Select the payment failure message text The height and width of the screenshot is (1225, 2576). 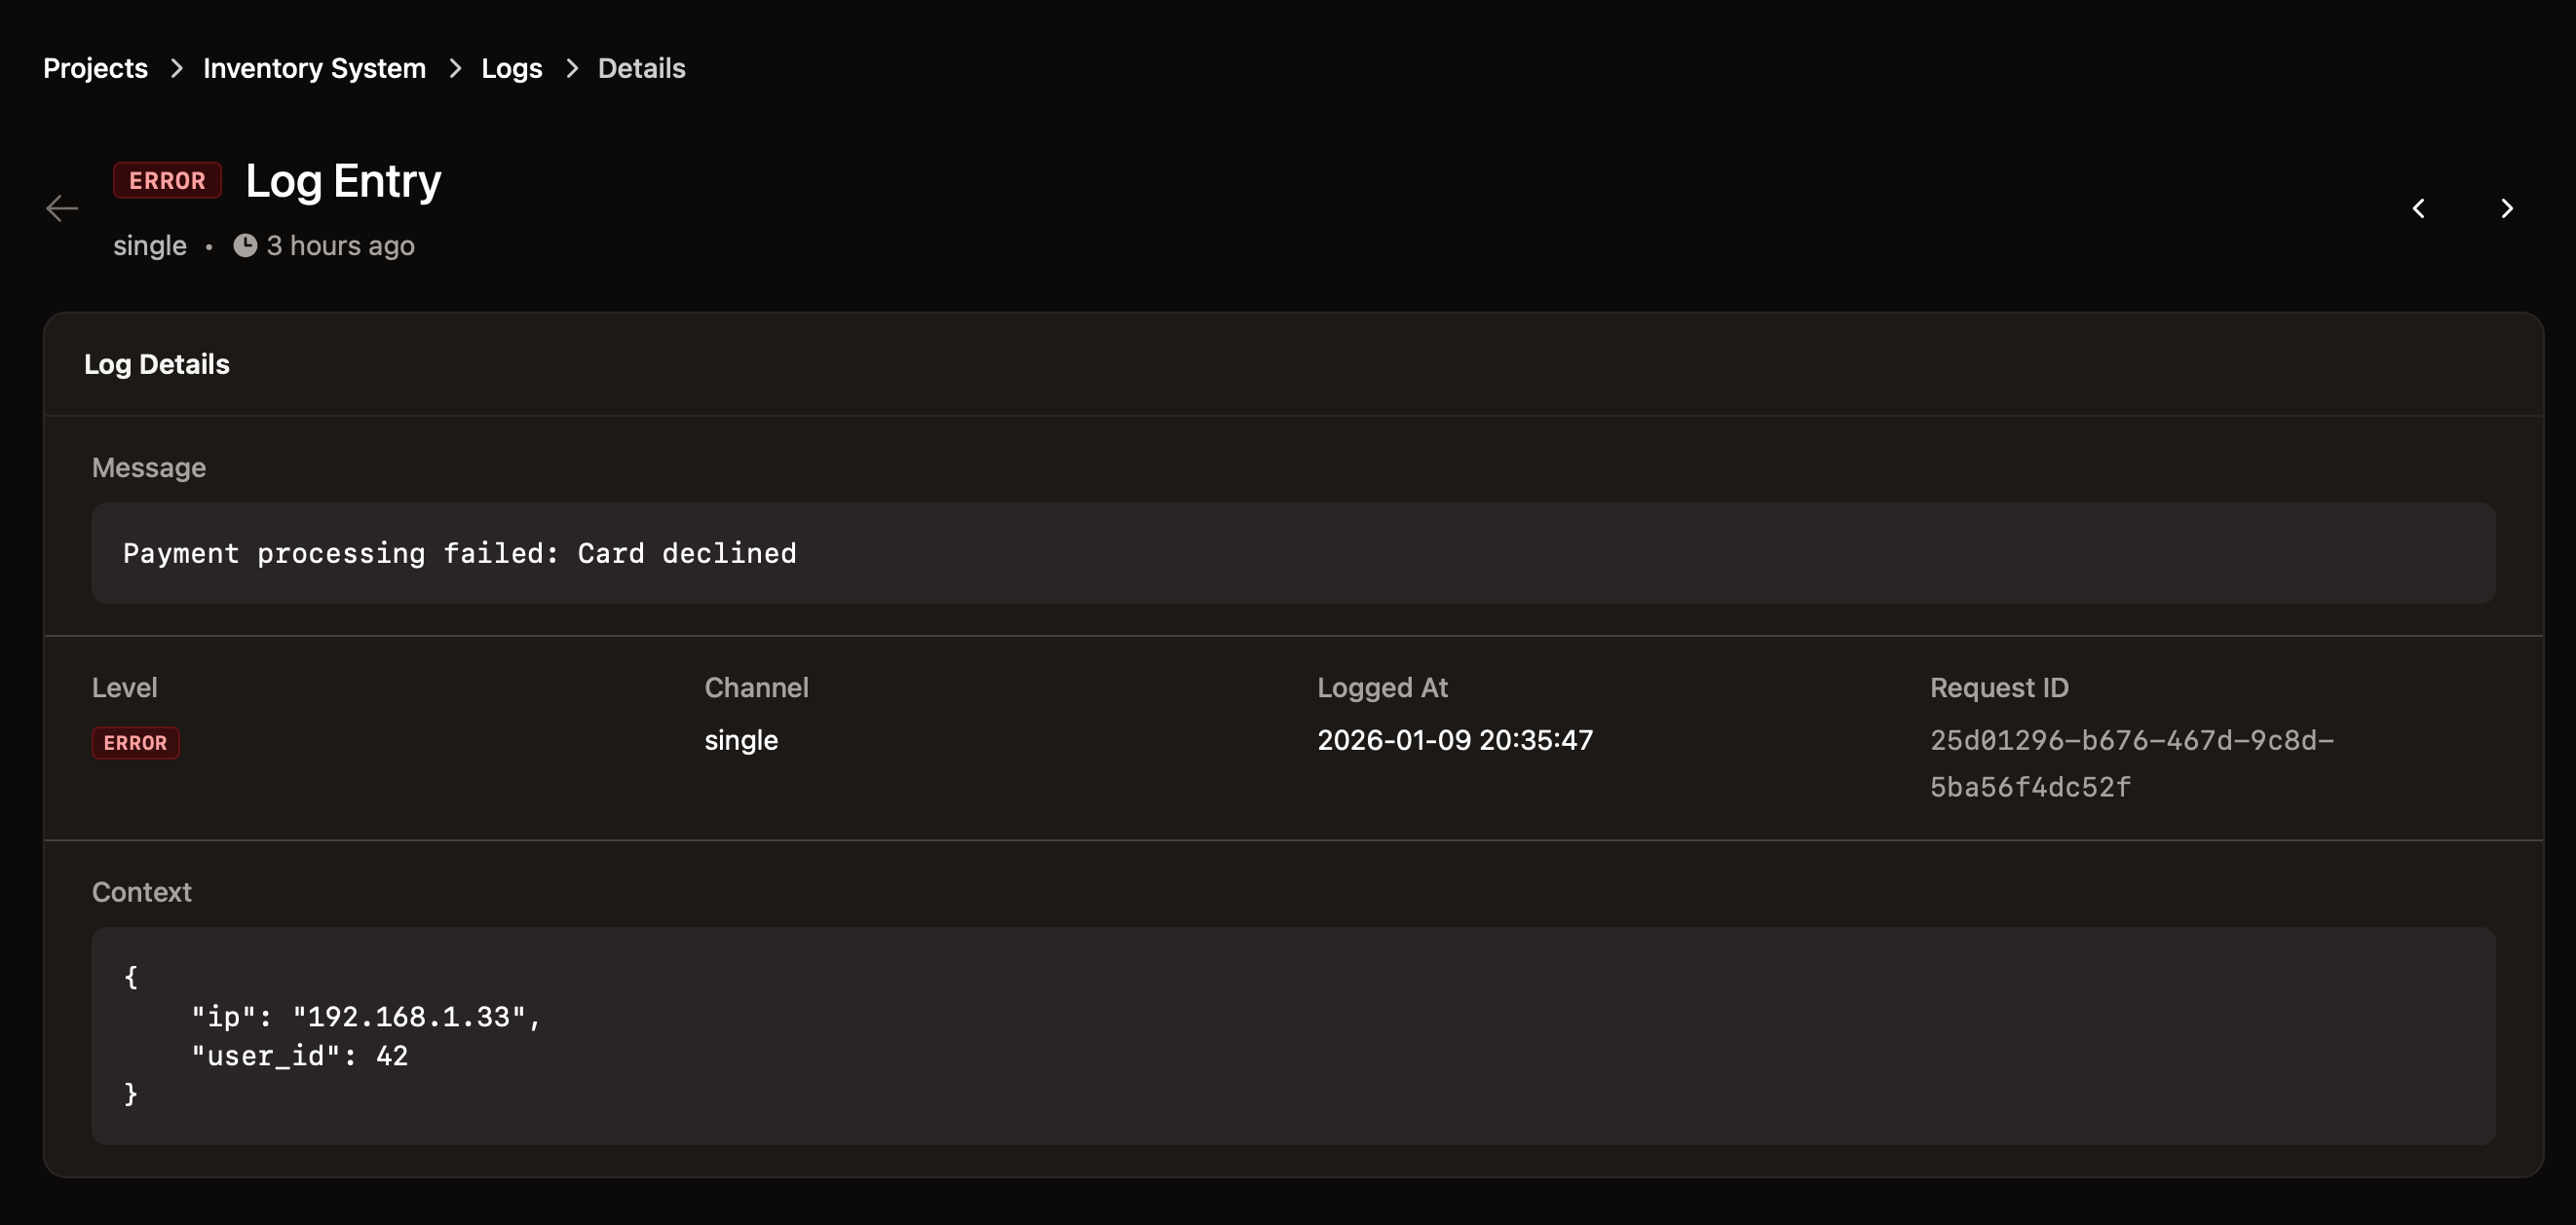pyautogui.click(x=459, y=552)
